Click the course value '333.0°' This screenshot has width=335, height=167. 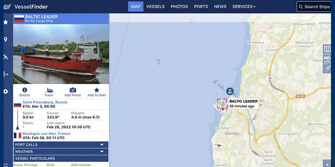click(53, 118)
